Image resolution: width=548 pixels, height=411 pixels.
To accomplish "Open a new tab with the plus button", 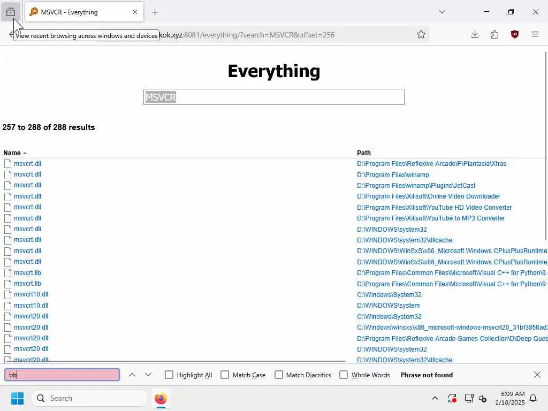I will 155,12.
